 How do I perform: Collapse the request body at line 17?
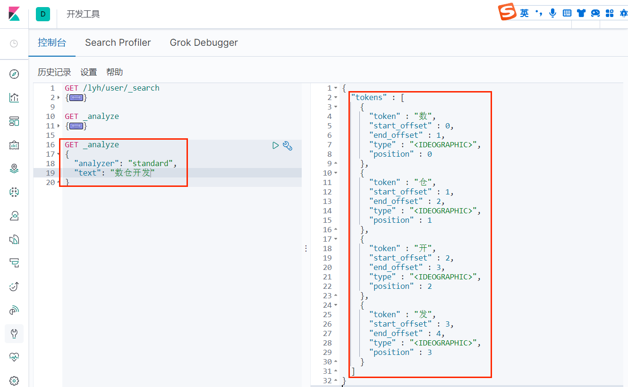coord(59,154)
